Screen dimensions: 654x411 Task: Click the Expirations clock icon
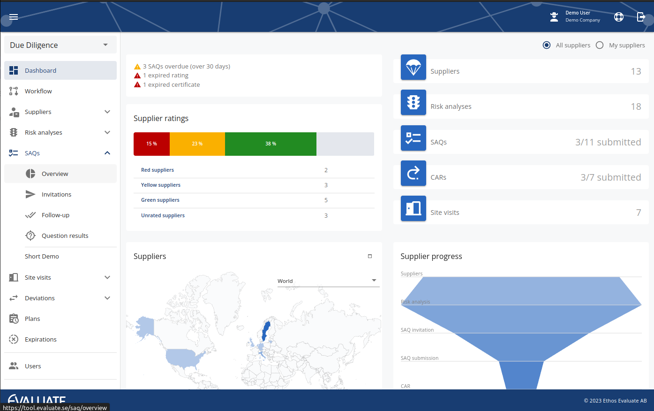pos(13,339)
